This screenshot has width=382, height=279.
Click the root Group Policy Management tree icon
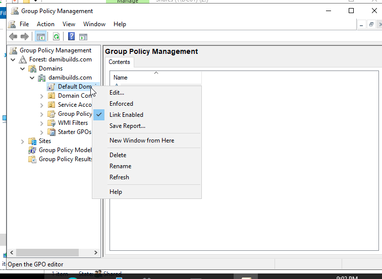click(x=13, y=50)
